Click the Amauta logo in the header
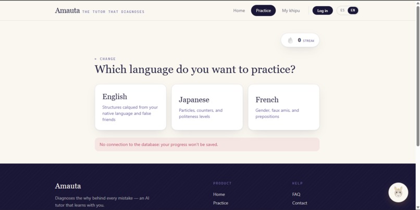The height and width of the screenshot is (210, 420). [67, 10]
